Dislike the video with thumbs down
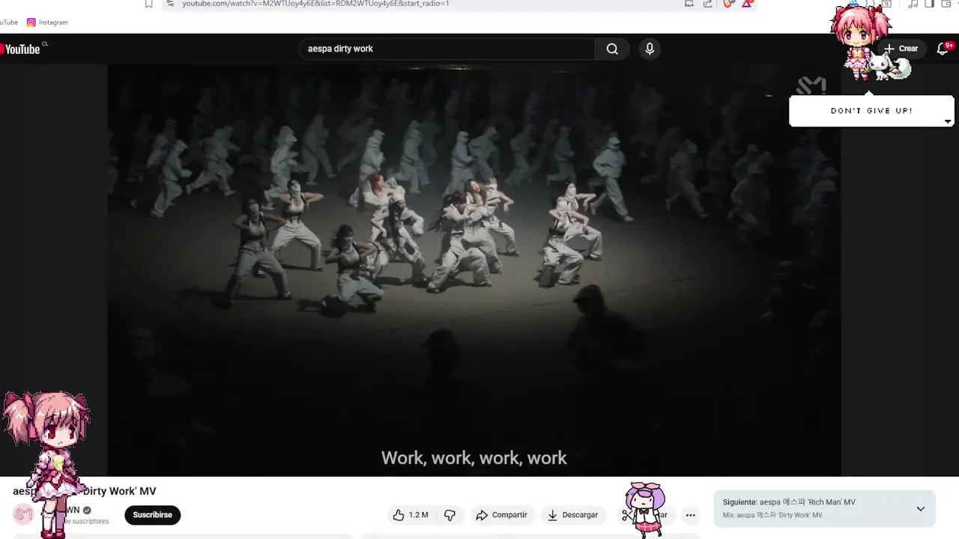 coord(450,515)
